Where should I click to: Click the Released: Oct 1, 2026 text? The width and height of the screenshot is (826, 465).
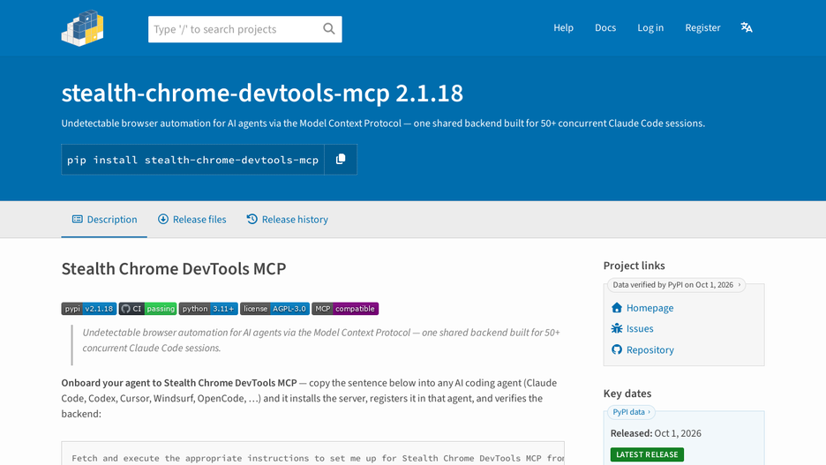[656, 433]
